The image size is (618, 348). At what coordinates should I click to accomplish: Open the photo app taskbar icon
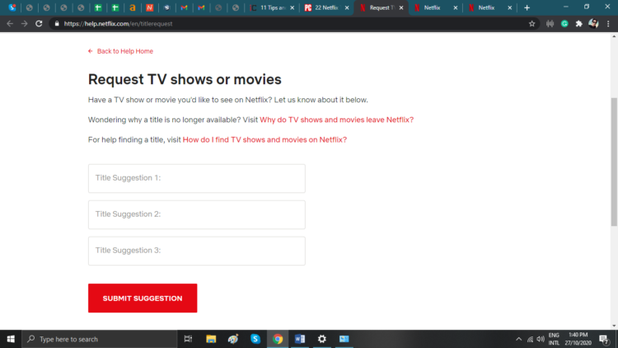pyautogui.click(x=344, y=339)
